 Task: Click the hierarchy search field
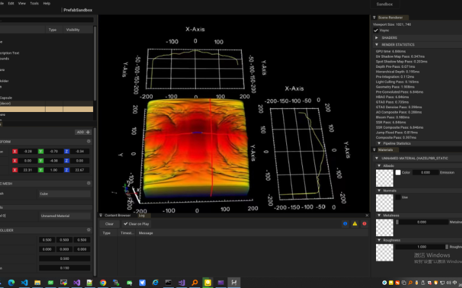pos(47,20)
